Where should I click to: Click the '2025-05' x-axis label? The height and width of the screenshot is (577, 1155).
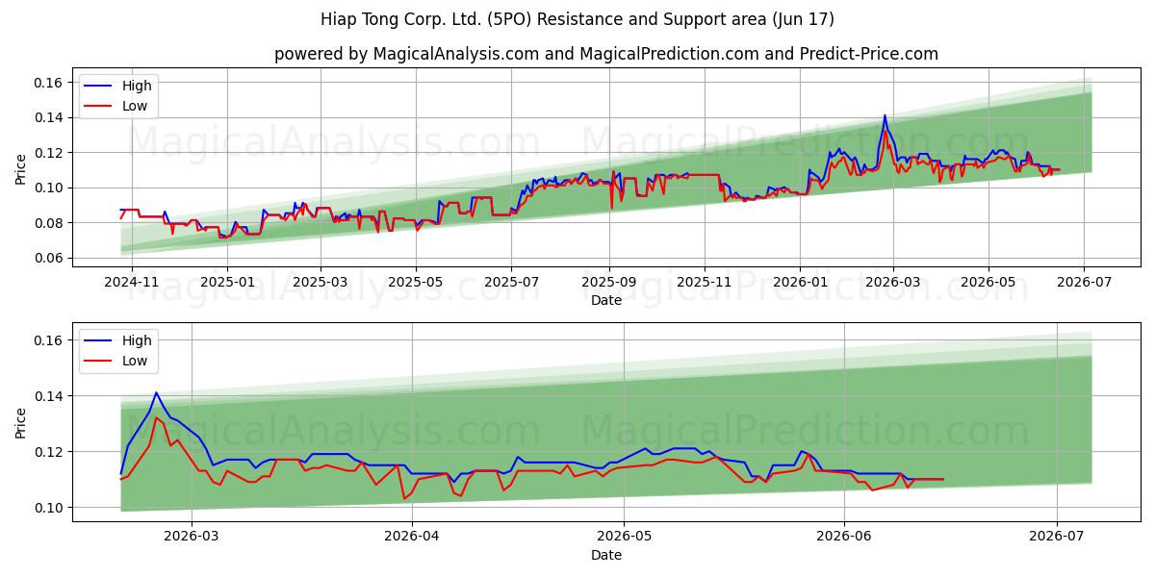point(415,283)
